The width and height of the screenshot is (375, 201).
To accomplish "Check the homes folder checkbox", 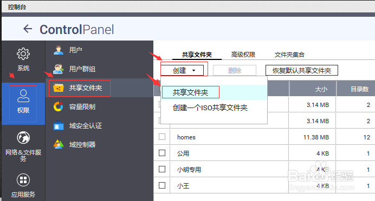I will pos(162,137).
